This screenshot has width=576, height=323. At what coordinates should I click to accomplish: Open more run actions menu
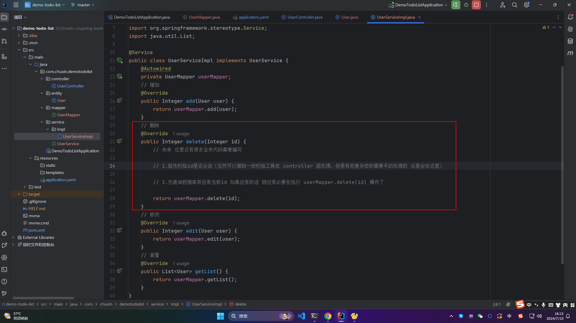[487, 5]
